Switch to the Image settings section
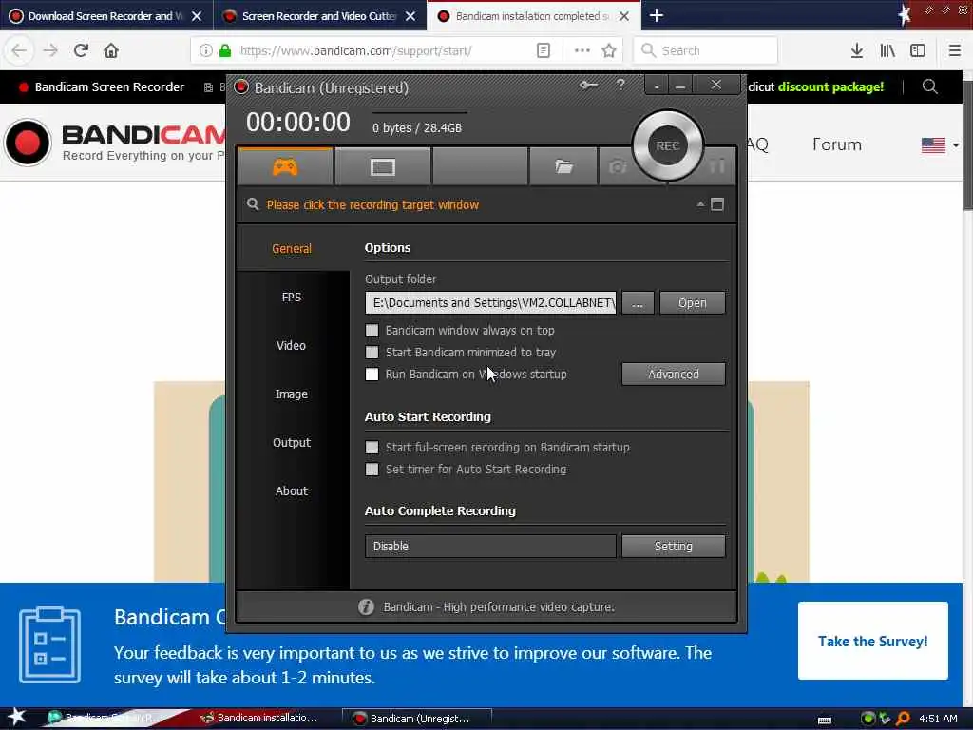The width and height of the screenshot is (973, 730). coord(292,394)
